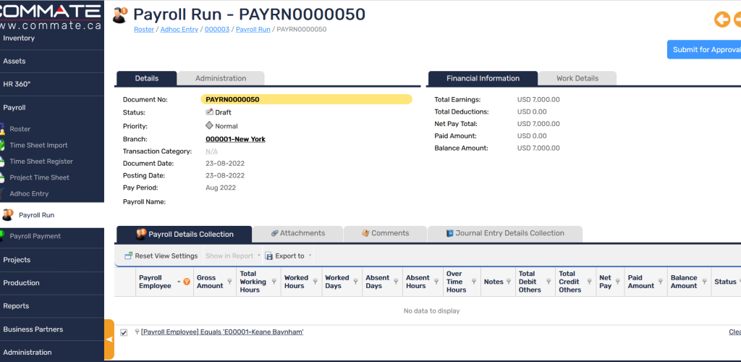741x362 pixels.
Task: Open Journal Entry Details Collection tab
Action: pyautogui.click(x=504, y=233)
